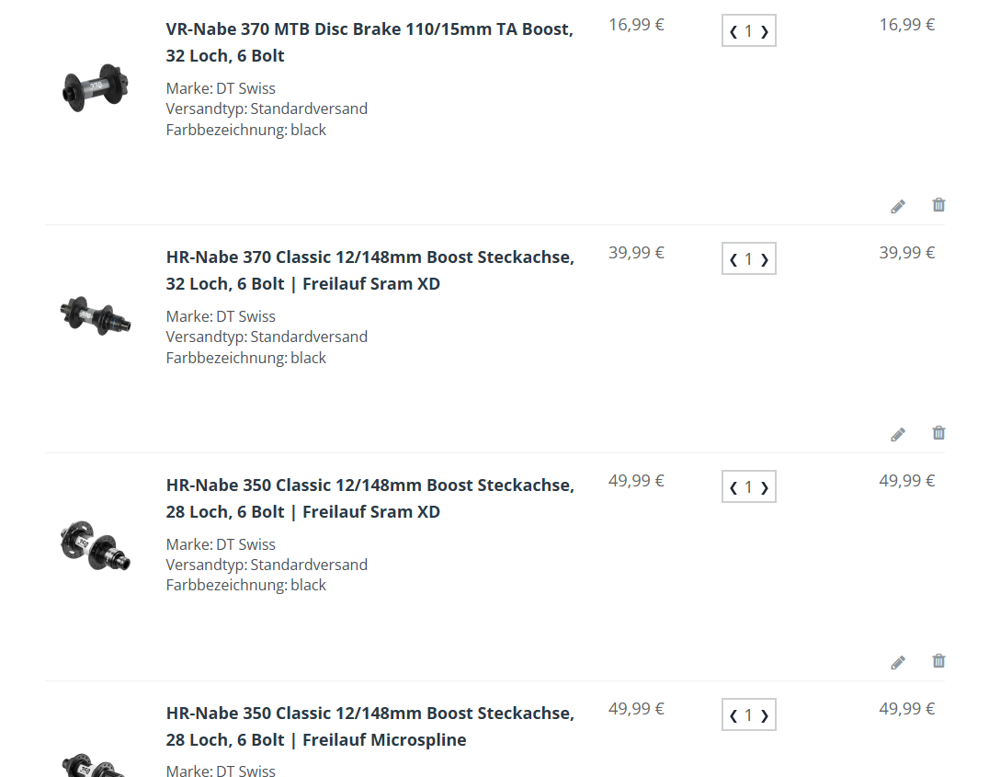The width and height of the screenshot is (989, 777).
Task: Click the VR-Nabe 370 front hub thumbnail
Action: [x=95, y=88]
